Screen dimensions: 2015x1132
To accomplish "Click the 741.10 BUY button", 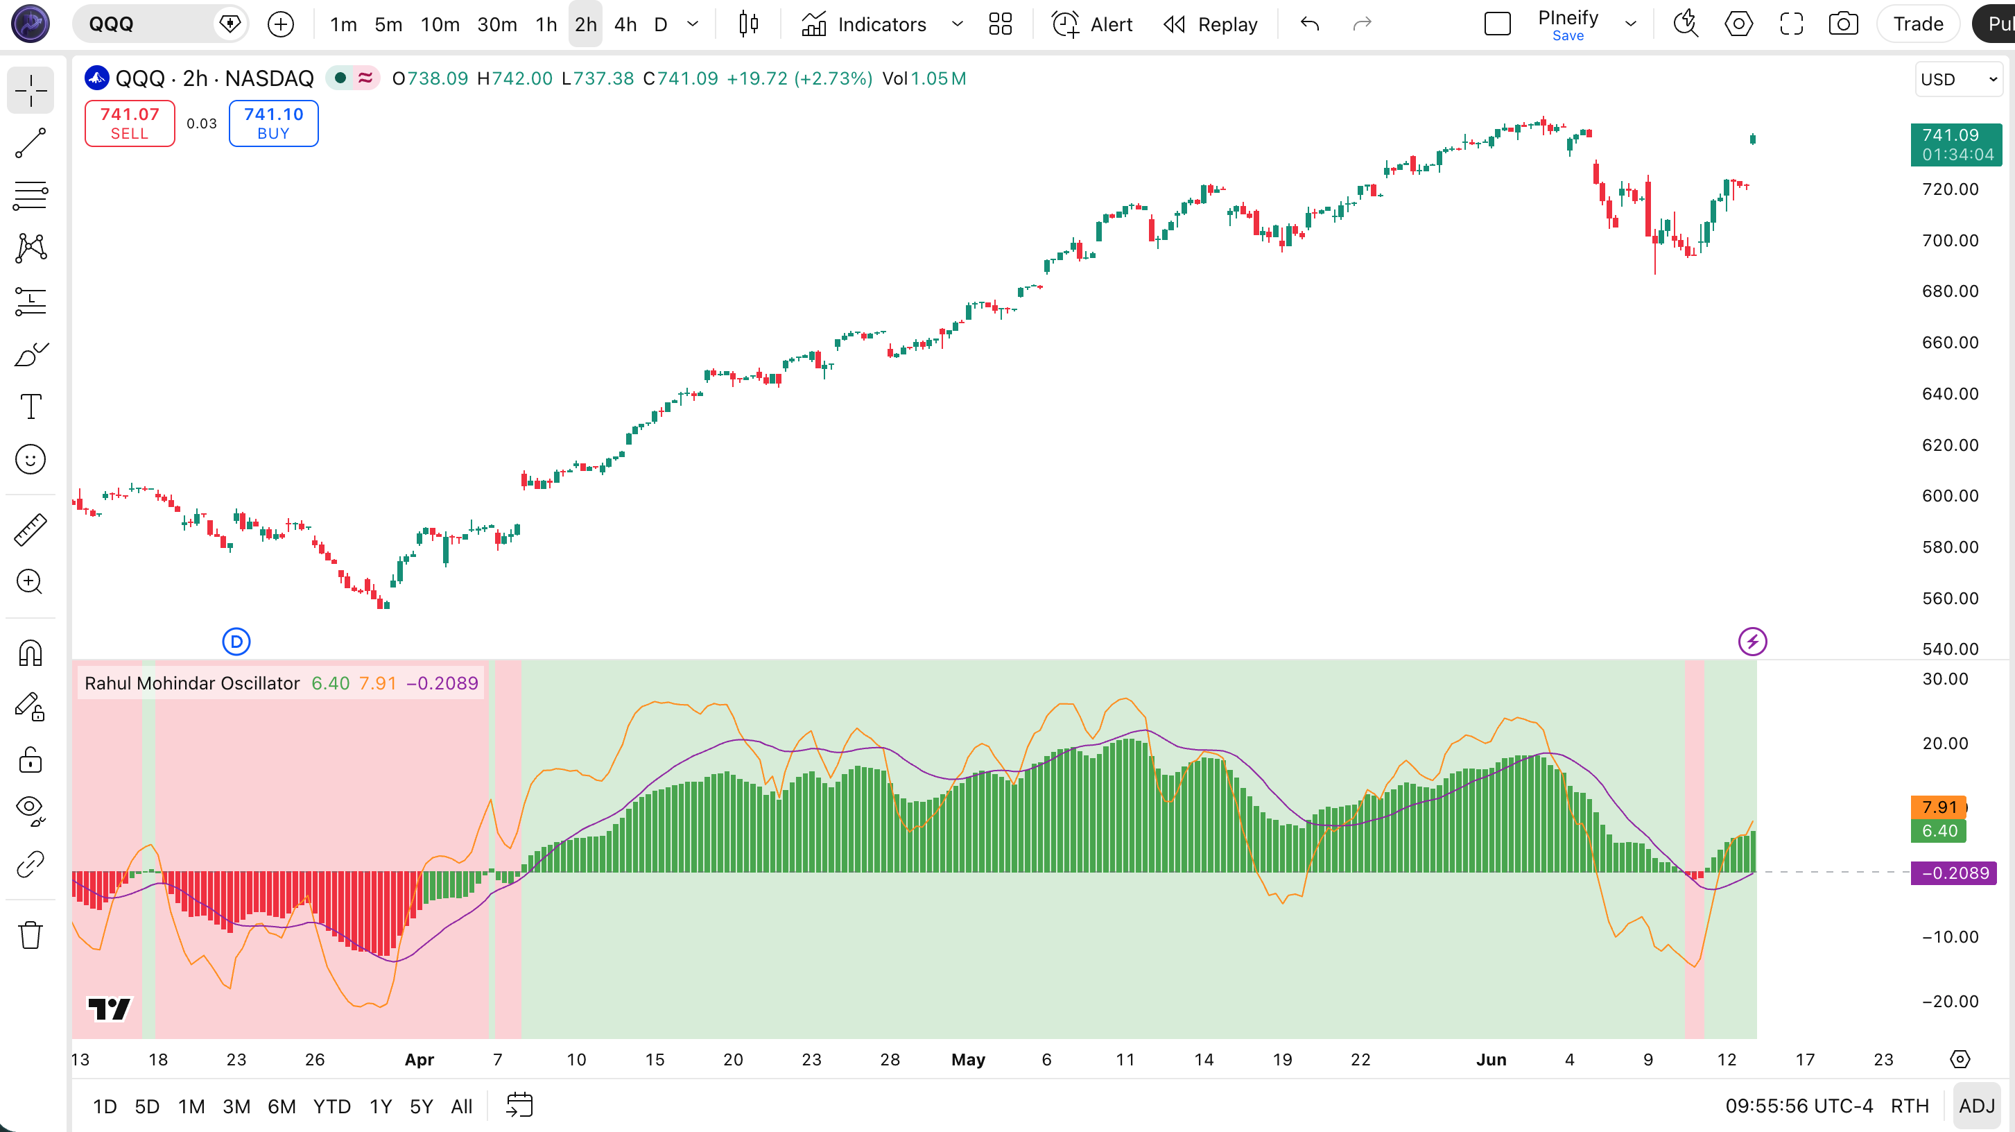I will tap(274, 123).
